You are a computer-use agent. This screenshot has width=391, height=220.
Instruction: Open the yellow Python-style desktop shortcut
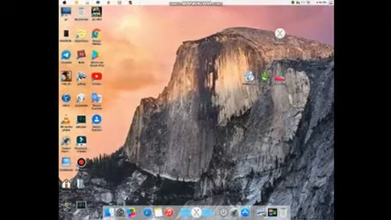pyautogui.click(x=81, y=34)
